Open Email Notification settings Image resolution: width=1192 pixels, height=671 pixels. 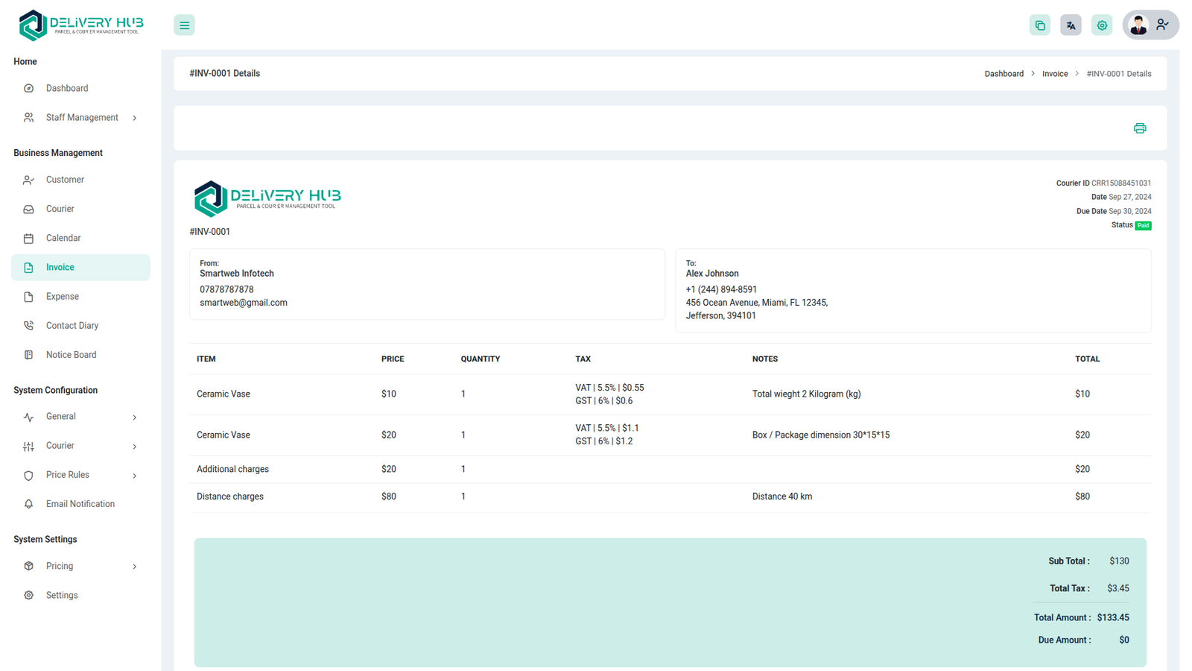pos(80,504)
